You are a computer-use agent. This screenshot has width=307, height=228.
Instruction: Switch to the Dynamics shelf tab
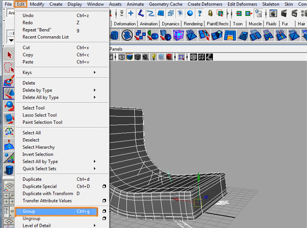[171, 24]
